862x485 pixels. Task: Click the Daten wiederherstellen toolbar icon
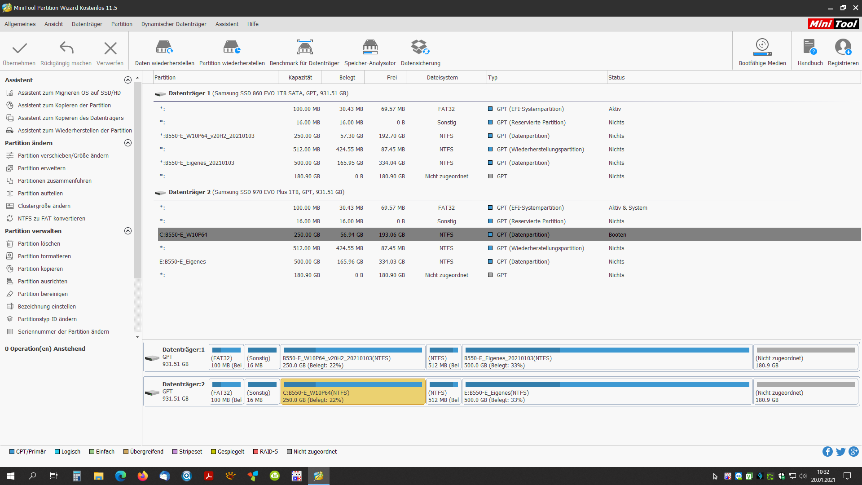point(164,47)
